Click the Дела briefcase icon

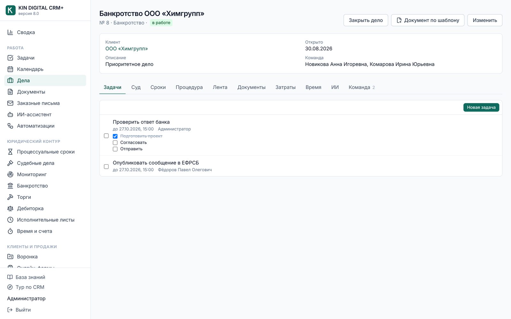tap(10, 80)
